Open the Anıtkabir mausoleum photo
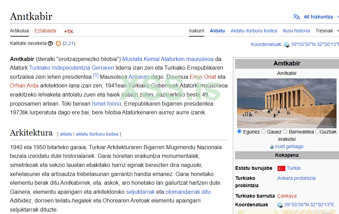 [x=287, y=103]
